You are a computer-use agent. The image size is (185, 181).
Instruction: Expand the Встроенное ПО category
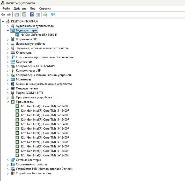tap(8, 40)
